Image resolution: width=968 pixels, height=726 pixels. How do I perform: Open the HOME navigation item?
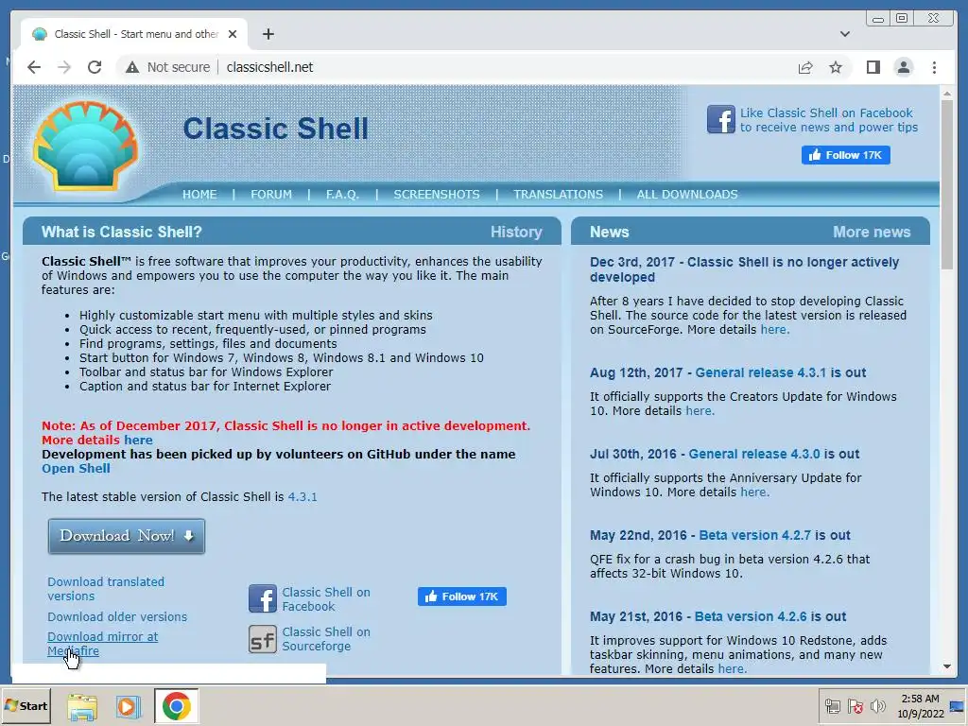(199, 195)
